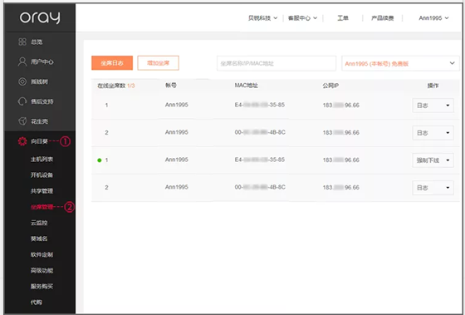Click the 公网IP column header
This screenshot has height=315, width=465.
pyautogui.click(x=330, y=86)
